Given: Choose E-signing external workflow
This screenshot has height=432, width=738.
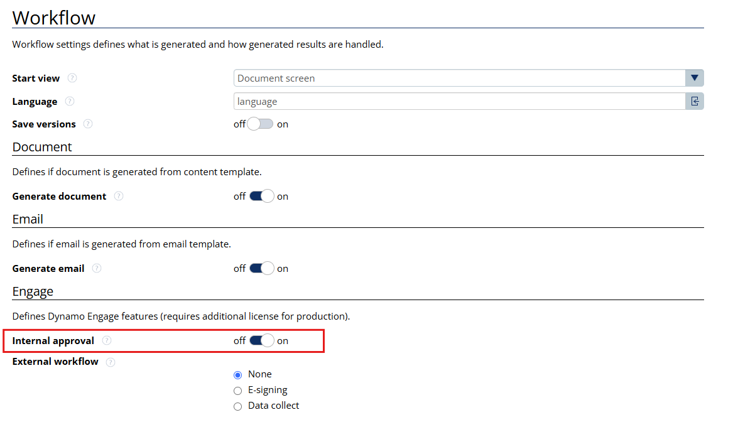Looking at the screenshot, I should click(x=237, y=391).
